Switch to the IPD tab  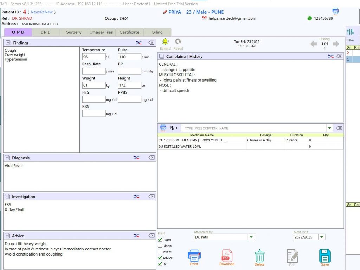pyautogui.click(x=46, y=32)
